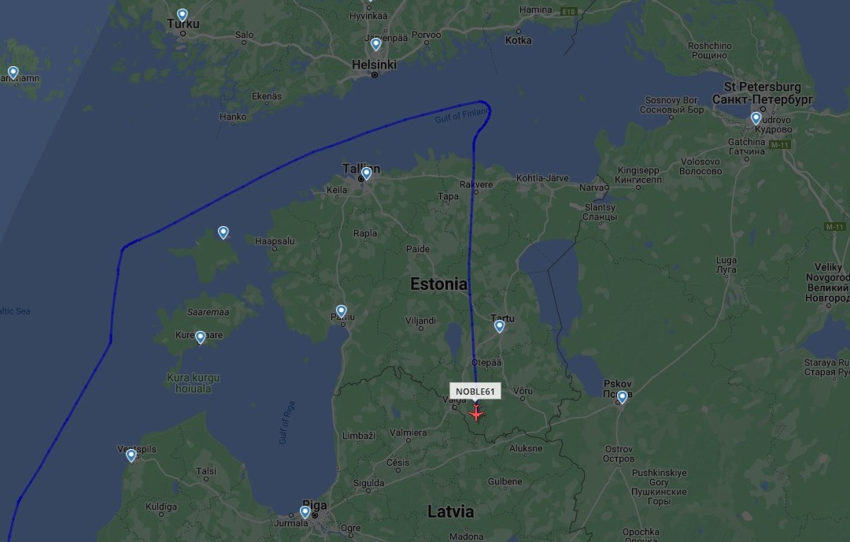Select the Turku airport marker
Viewport: 850px width, 542px height.
coord(183,15)
